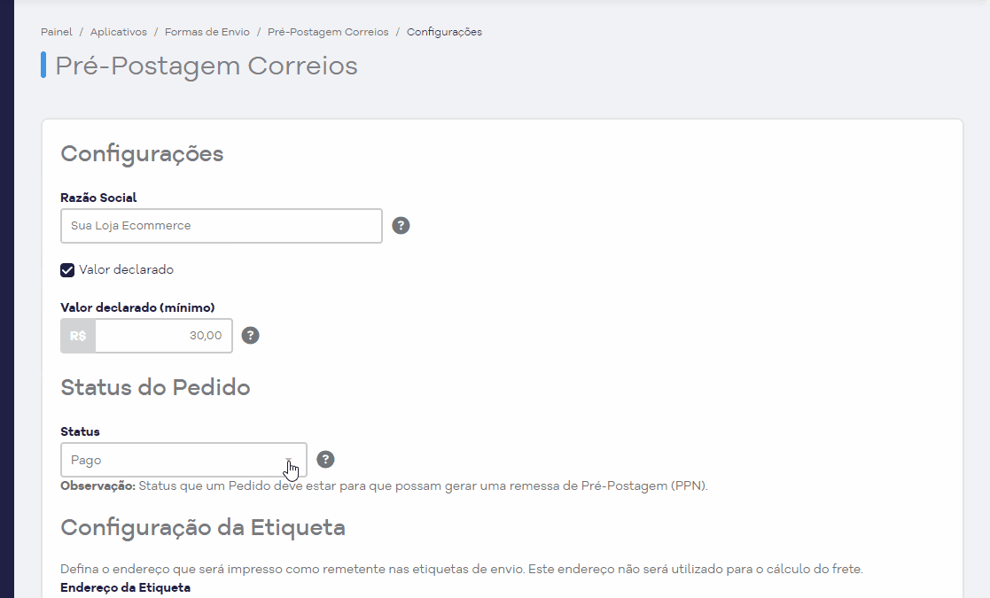Open the Status dropdown showing Pago
Image resolution: width=990 pixels, height=598 pixels.
click(183, 460)
